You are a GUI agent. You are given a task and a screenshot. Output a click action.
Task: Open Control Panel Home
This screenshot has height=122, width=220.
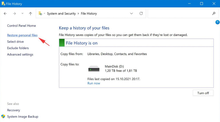pyautogui.click(x=21, y=26)
